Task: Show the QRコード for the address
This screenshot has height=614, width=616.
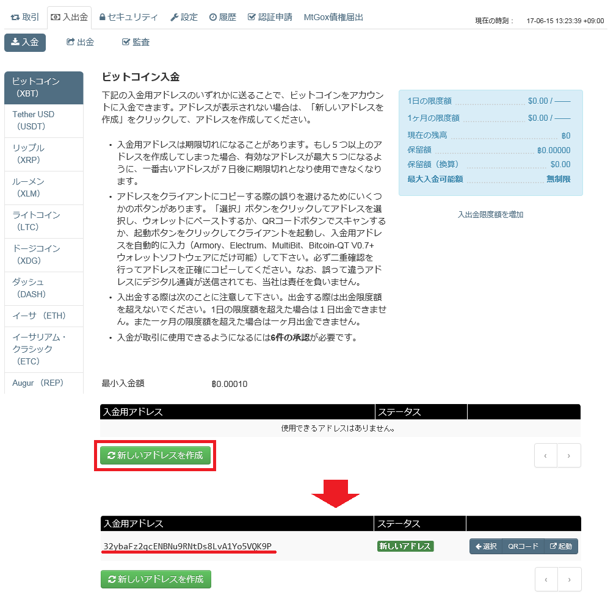Action: point(523,546)
